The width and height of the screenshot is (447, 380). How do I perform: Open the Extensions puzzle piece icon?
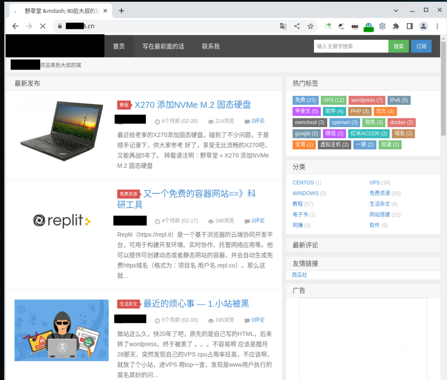pos(396,26)
